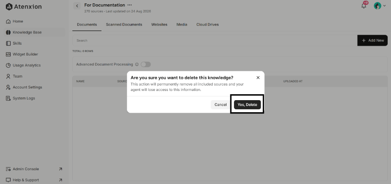This screenshot has height=184, width=391.
Task: Click the dialog title about deleting knowledge
Action: [x=182, y=78]
